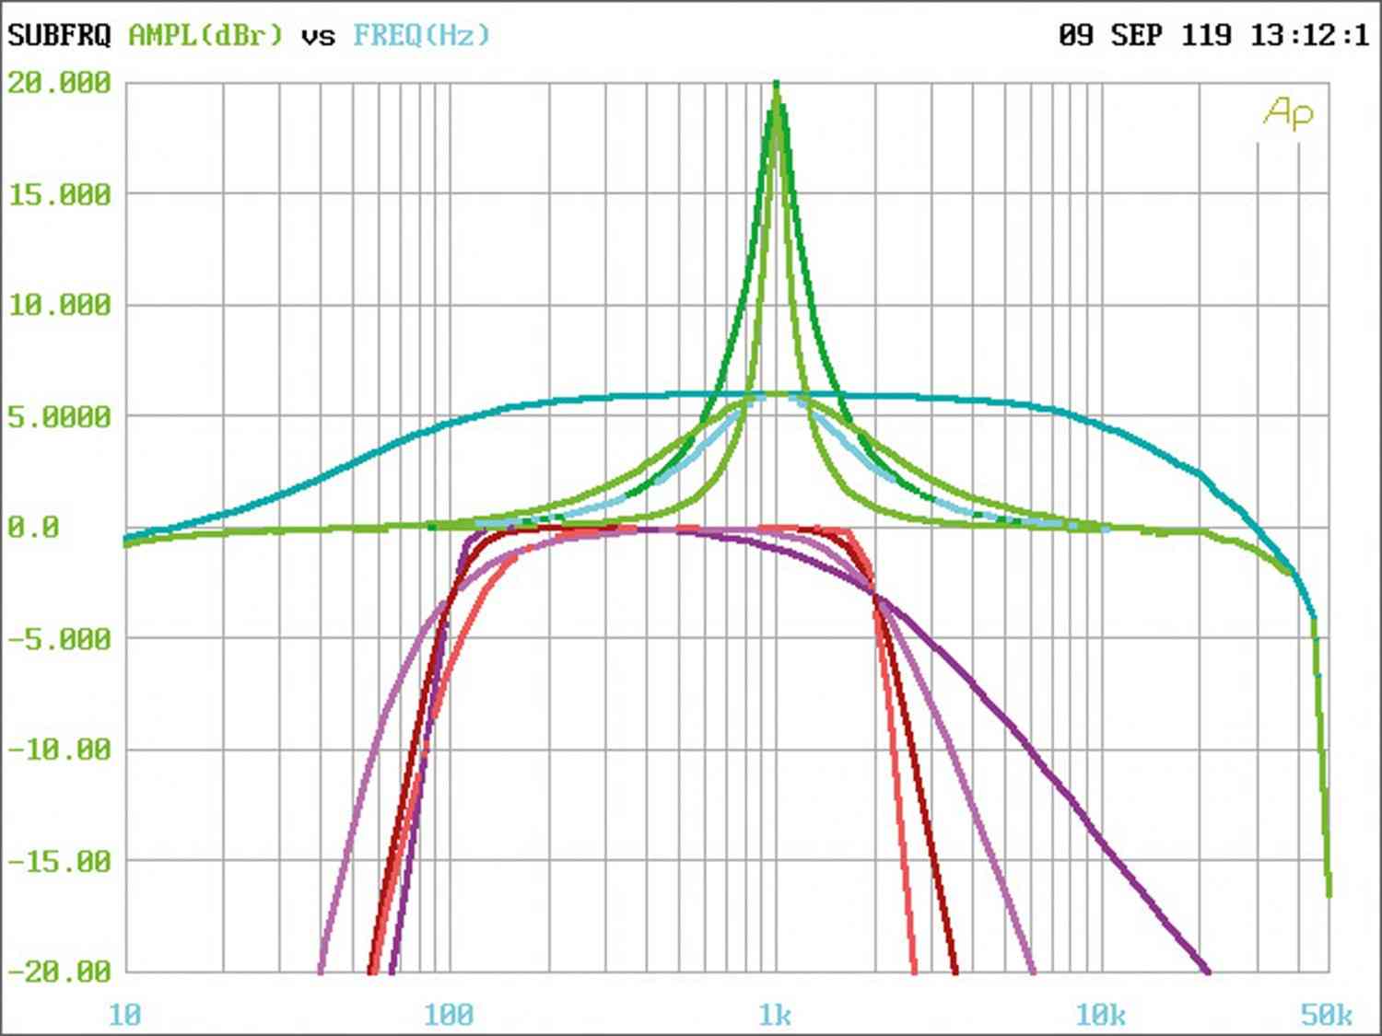Click the 09 SEP 119 13:12:1 timestamp
The height and width of the screenshot is (1036, 1382).
pyautogui.click(x=1213, y=36)
